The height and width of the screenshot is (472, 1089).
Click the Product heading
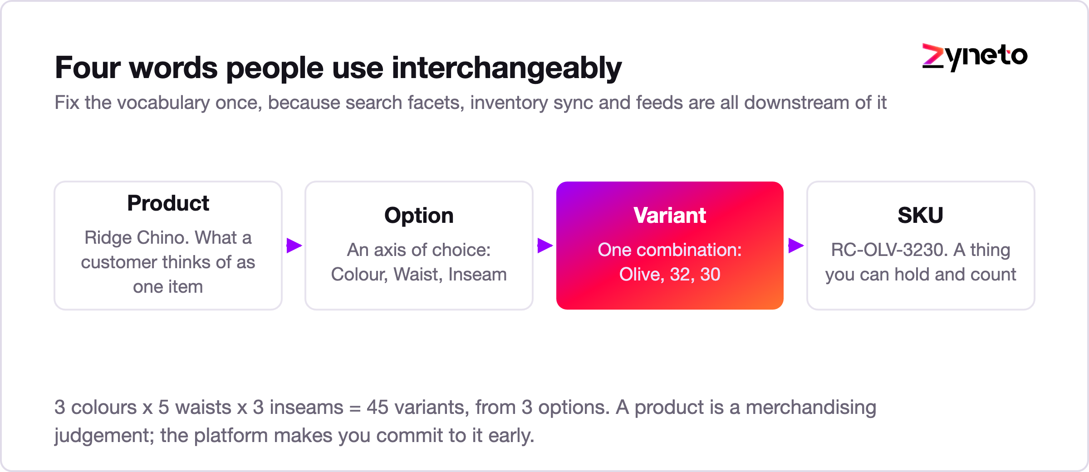168,203
